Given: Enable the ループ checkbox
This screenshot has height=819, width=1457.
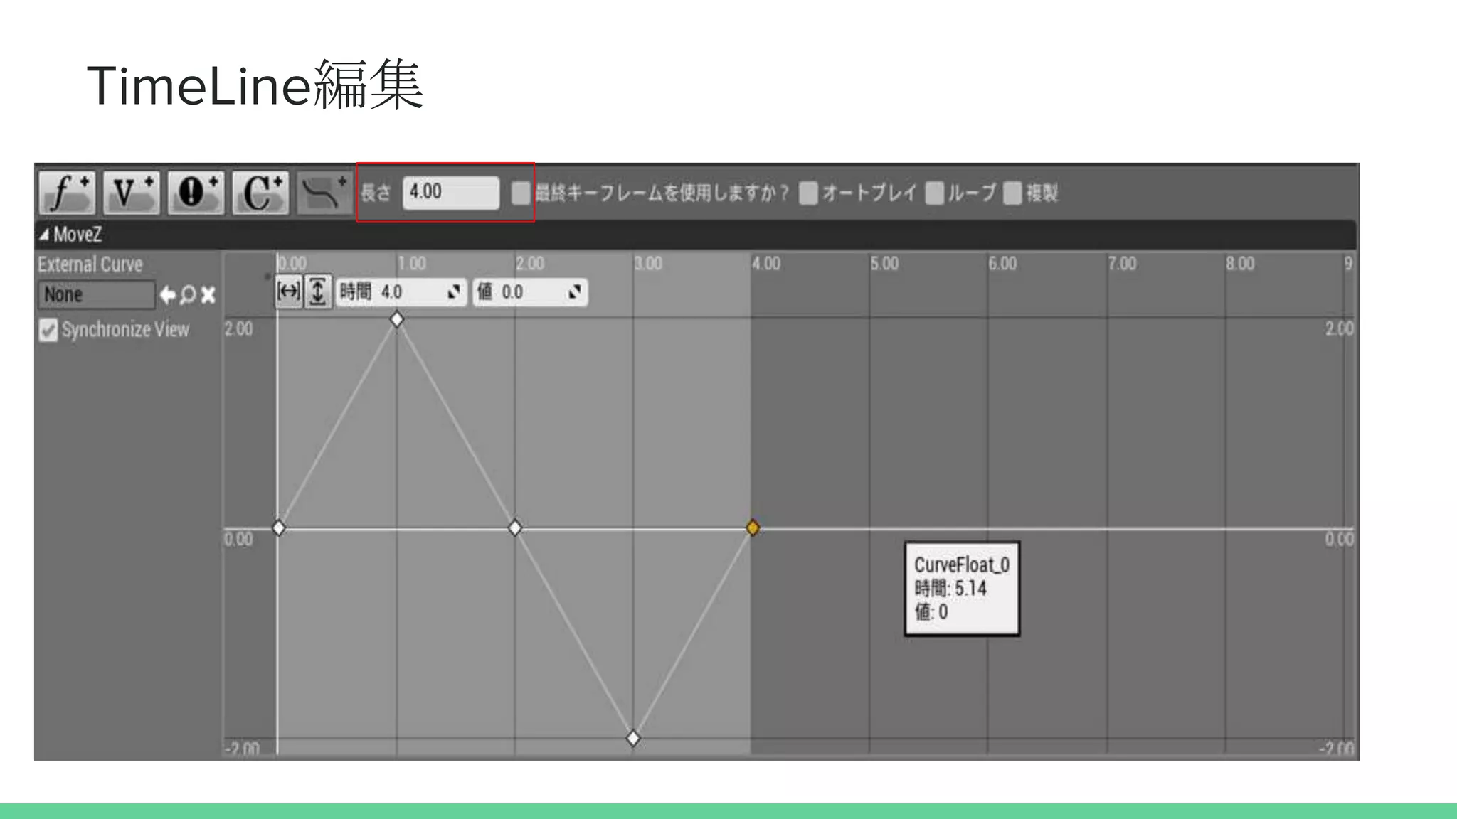Looking at the screenshot, I should click(934, 193).
